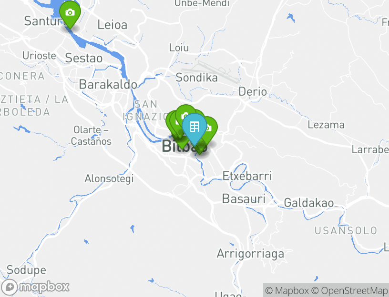
Task: Select the green camera marker near Santurtzi
Action: (x=70, y=13)
